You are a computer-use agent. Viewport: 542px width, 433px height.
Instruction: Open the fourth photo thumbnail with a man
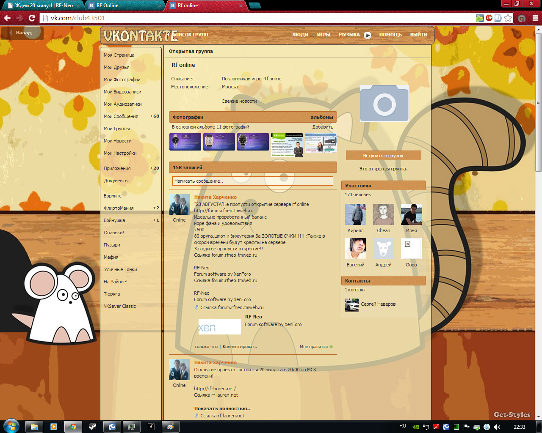287,145
